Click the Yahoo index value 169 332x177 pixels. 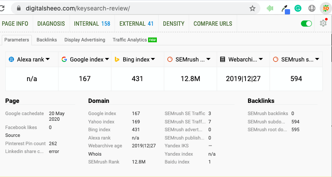click(136, 122)
